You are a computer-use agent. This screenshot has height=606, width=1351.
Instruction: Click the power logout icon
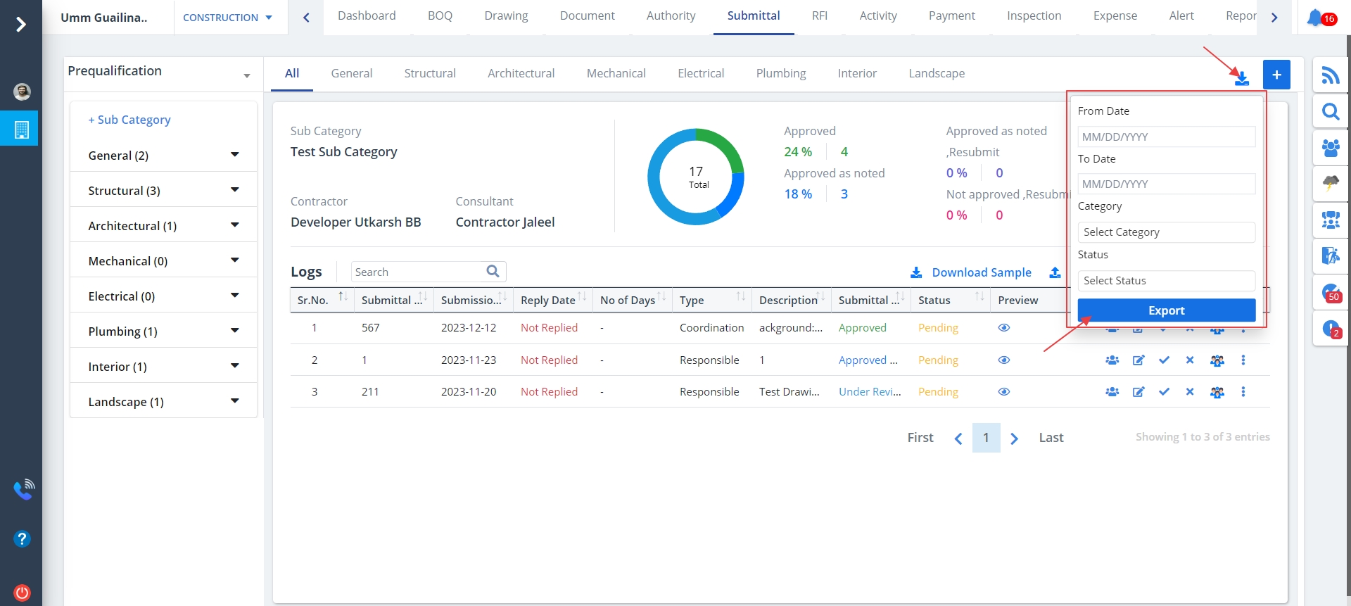coord(22,592)
